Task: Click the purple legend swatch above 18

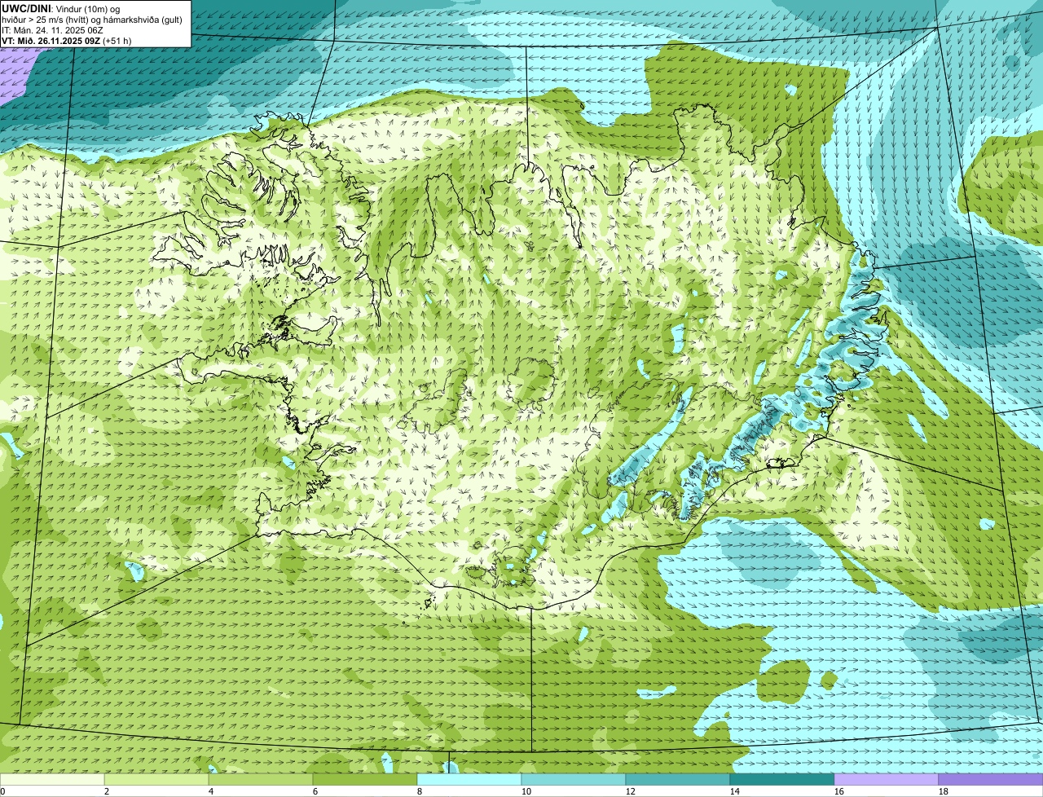Action: pos(991,779)
